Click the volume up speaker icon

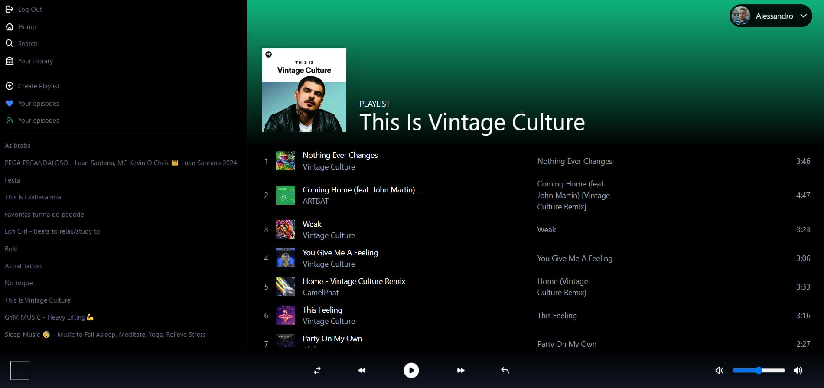point(798,370)
